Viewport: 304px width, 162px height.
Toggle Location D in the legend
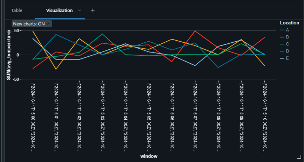[x=284, y=51]
